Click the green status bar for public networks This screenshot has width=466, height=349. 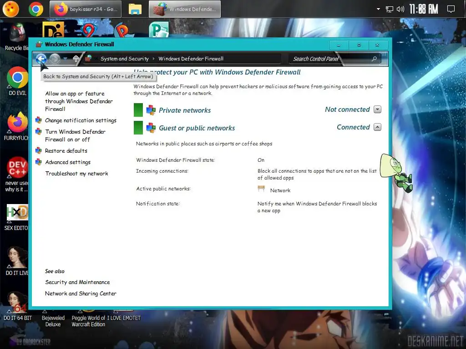[x=138, y=128]
